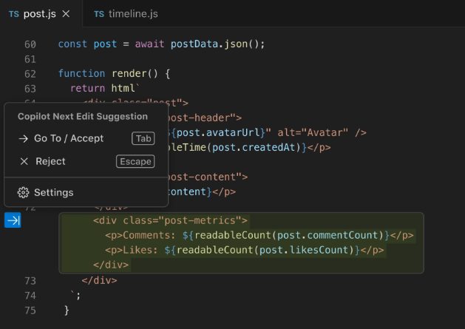Click closing brace on line 75

[x=67, y=311]
